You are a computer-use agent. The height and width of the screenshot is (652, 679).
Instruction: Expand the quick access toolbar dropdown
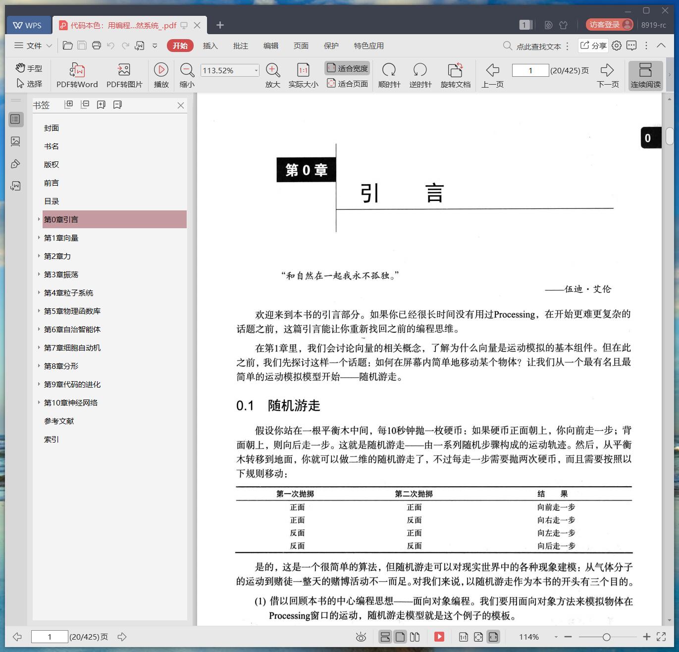[x=155, y=46]
